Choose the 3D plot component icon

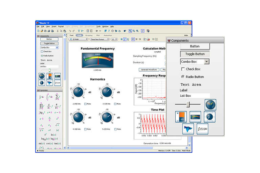click(188, 129)
